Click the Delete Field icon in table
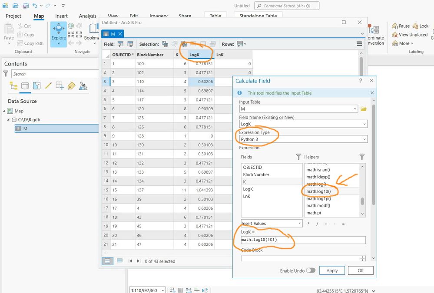This screenshot has width=434, height=293. [130, 44]
